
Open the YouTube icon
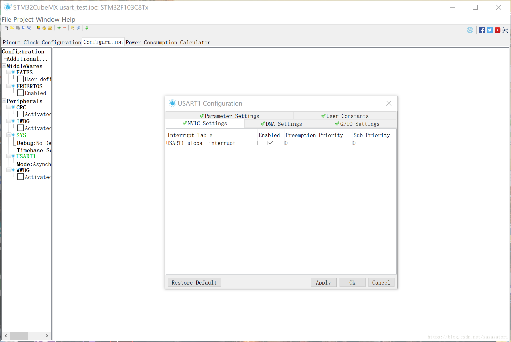(x=497, y=30)
